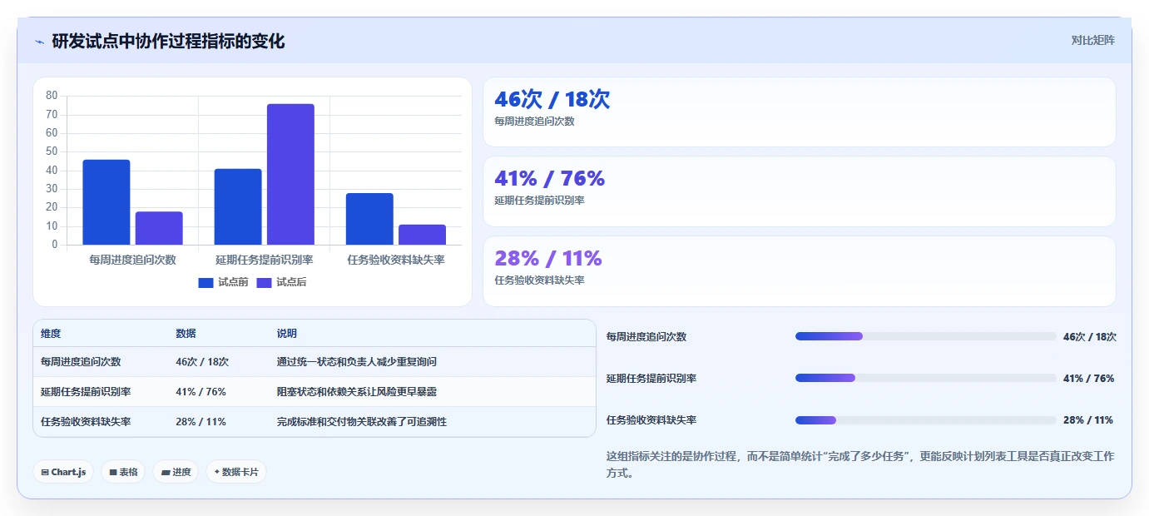Click table cell 28% / 11%

[201, 421]
